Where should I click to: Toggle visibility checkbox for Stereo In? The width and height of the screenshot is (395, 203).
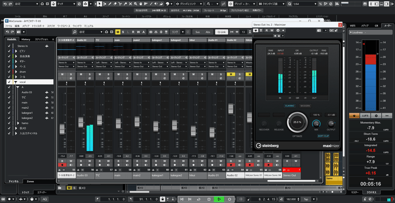point(9,46)
